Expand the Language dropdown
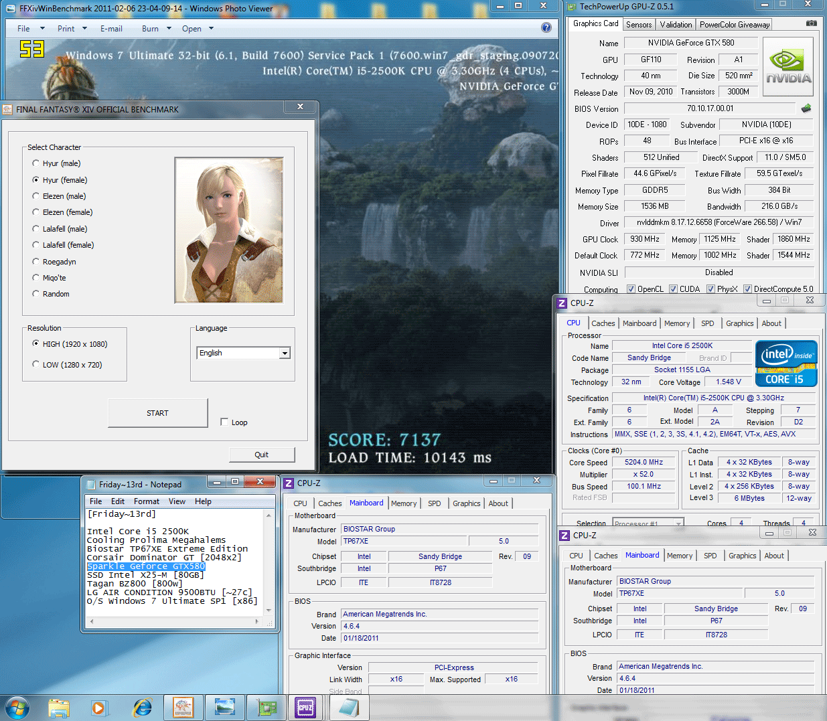This screenshot has width=827, height=721. pos(285,353)
